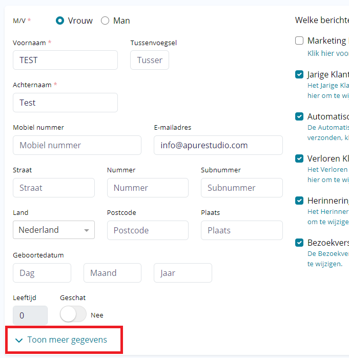Select the Man gender option
Screen dimensions: 349x358
[x=105, y=21]
